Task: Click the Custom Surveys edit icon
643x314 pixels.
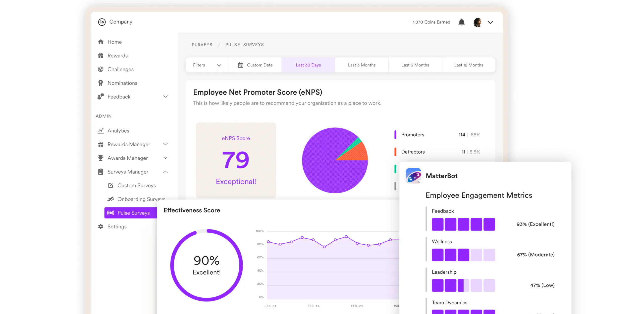Action: pos(111,185)
